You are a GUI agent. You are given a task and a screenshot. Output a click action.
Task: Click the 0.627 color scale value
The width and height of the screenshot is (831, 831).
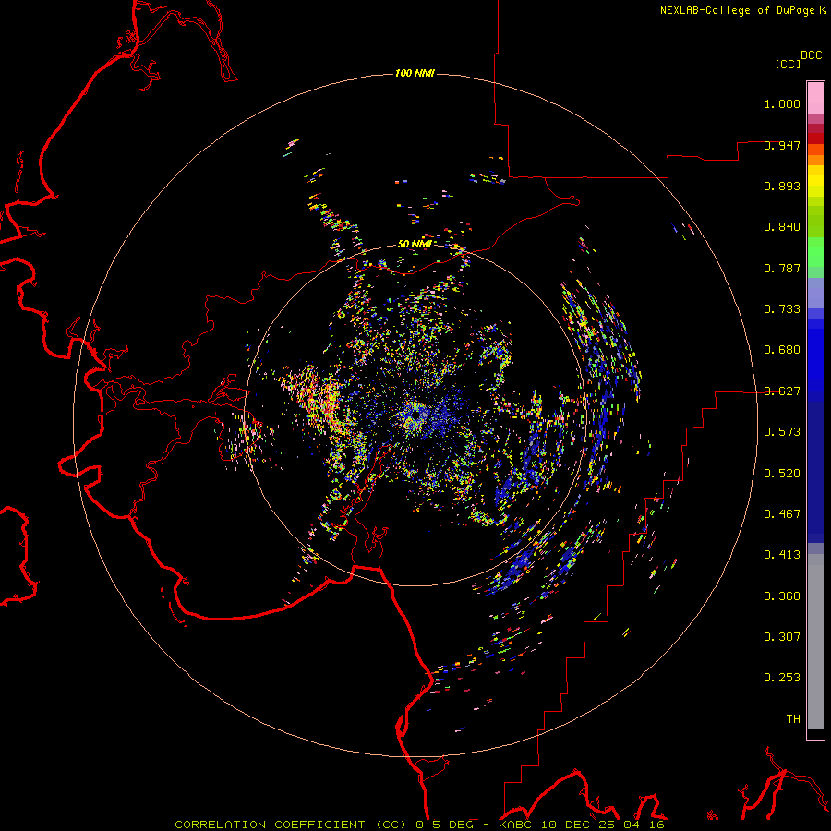782,391
